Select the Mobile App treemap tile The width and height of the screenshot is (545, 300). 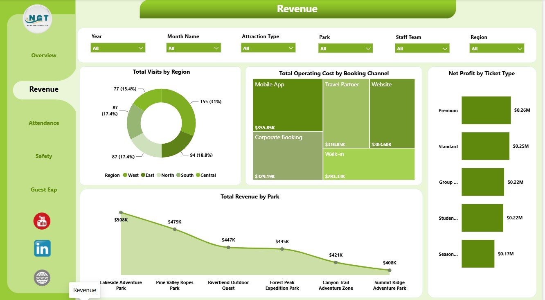click(288, 105)
